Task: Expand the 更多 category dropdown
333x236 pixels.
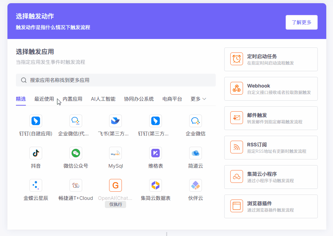Action: click(x=198, y=99)
